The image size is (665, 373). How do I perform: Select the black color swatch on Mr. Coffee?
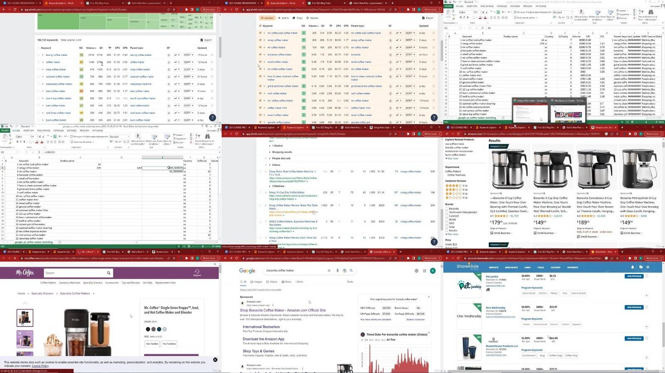pyautogui.click(x=148, y=329)
